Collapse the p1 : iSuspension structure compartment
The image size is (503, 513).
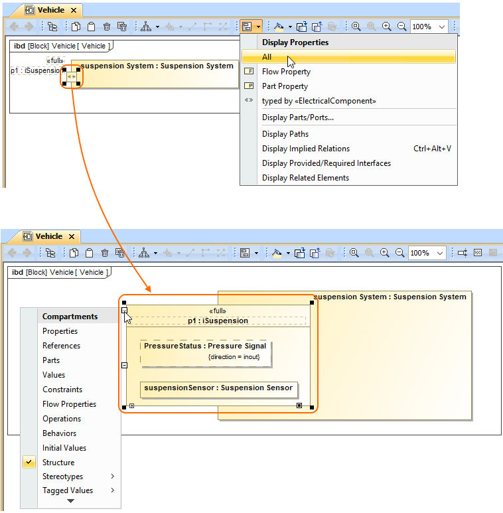click(124, 365)
